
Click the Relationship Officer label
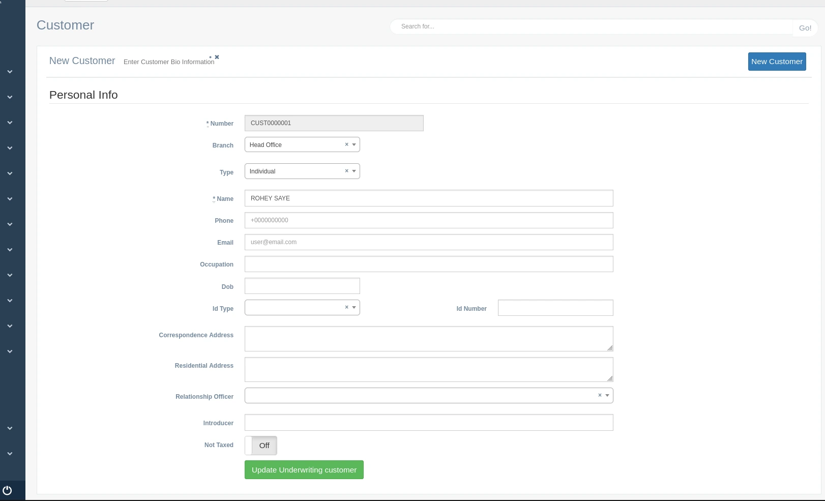click(x=204, y=397)
